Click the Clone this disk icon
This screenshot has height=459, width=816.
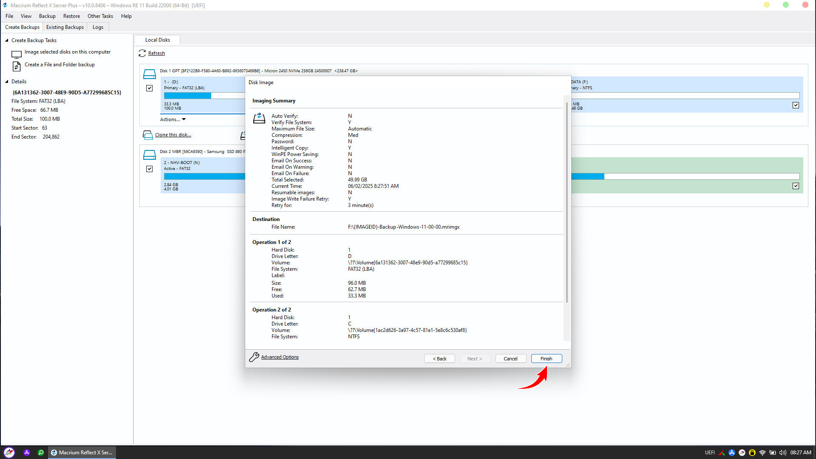click(x=147, y=135)
